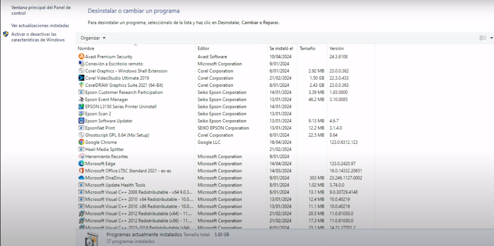The height and width of the screenshot is (246, 494).
Task: Select Avast Premium Security program name
Action: pos(109,56)
